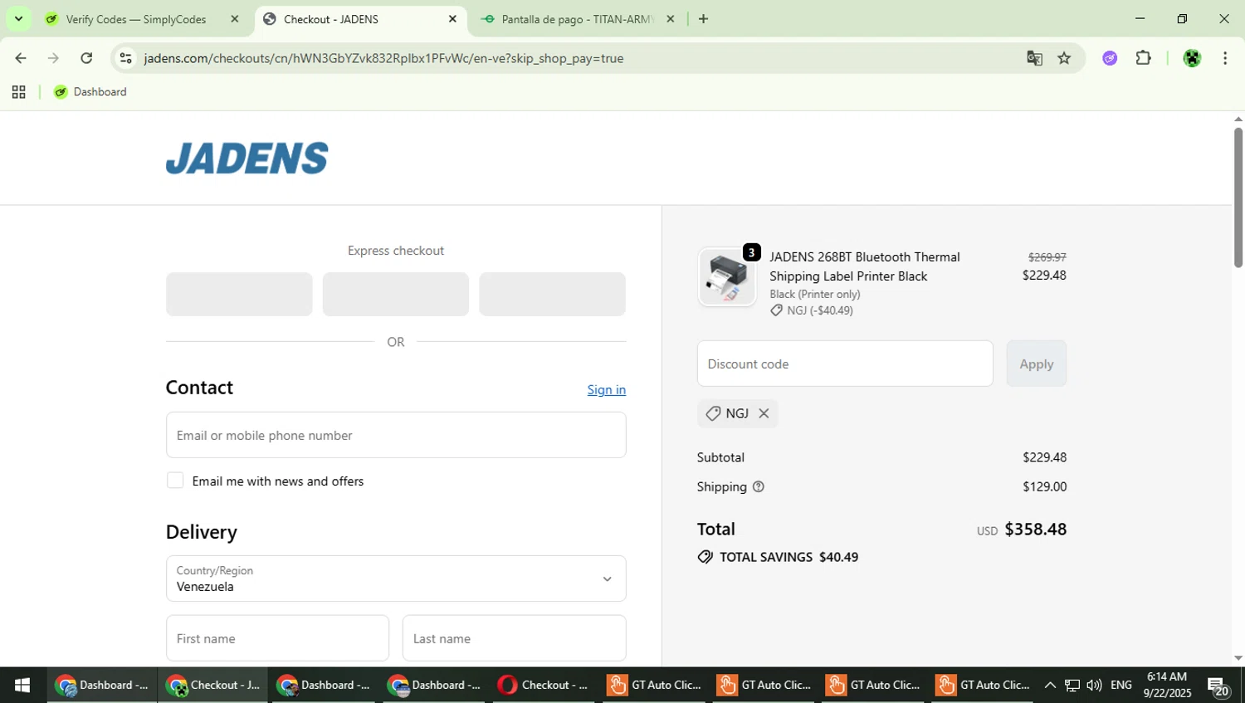Open Google Translate icon in address bar
The height and width of the screenshot is (703, 1245).
(1034, 58)
